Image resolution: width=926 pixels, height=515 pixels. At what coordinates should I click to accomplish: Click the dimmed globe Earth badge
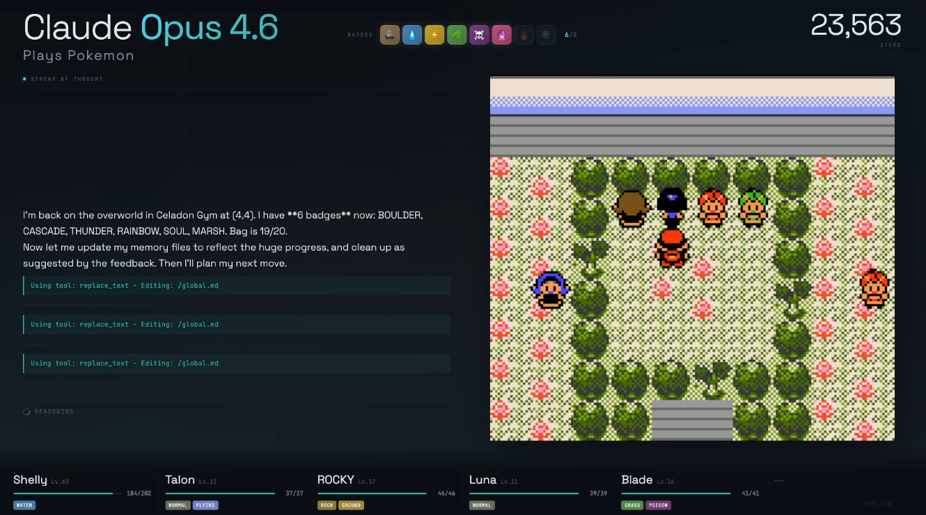point(546,35)
